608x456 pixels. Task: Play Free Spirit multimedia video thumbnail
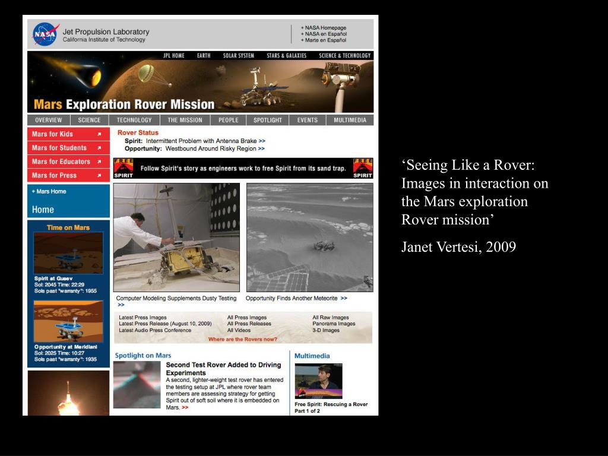pyautogui.click(x=319, y=381)
